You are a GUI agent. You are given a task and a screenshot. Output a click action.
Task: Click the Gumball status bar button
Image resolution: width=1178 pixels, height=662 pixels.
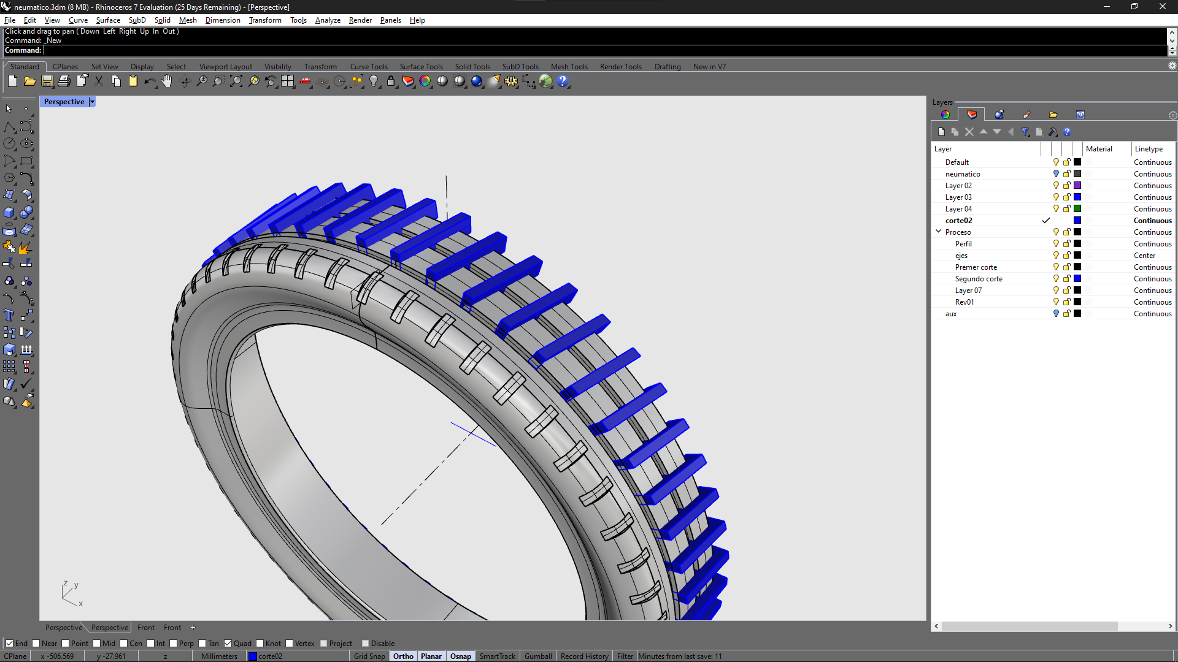click(537, 656)
